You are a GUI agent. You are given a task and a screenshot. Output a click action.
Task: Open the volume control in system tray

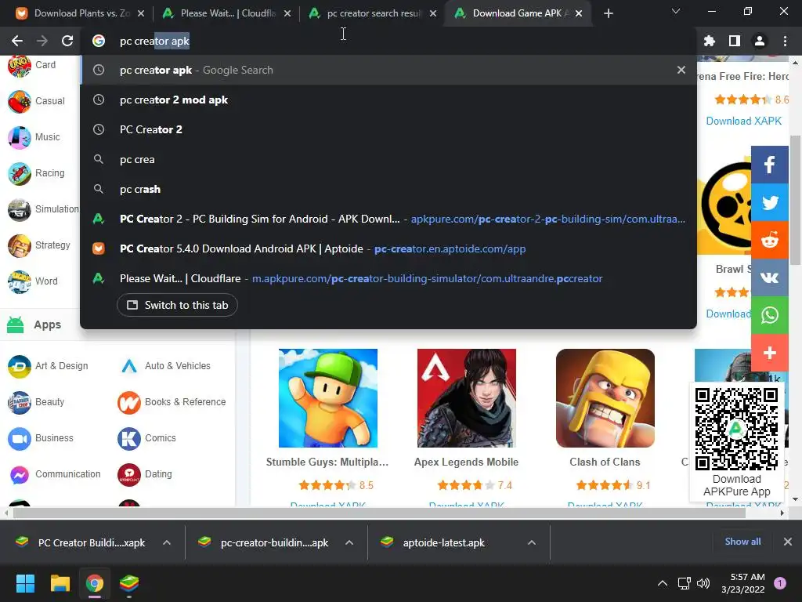703,583
